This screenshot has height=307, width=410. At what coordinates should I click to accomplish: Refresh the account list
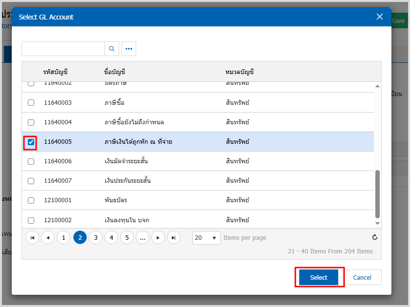[x=375, y=238]
